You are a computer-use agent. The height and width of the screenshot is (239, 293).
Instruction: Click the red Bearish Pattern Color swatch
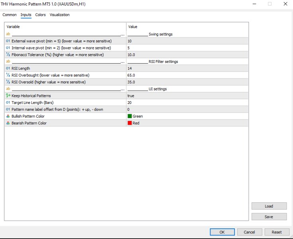point(130,123)
